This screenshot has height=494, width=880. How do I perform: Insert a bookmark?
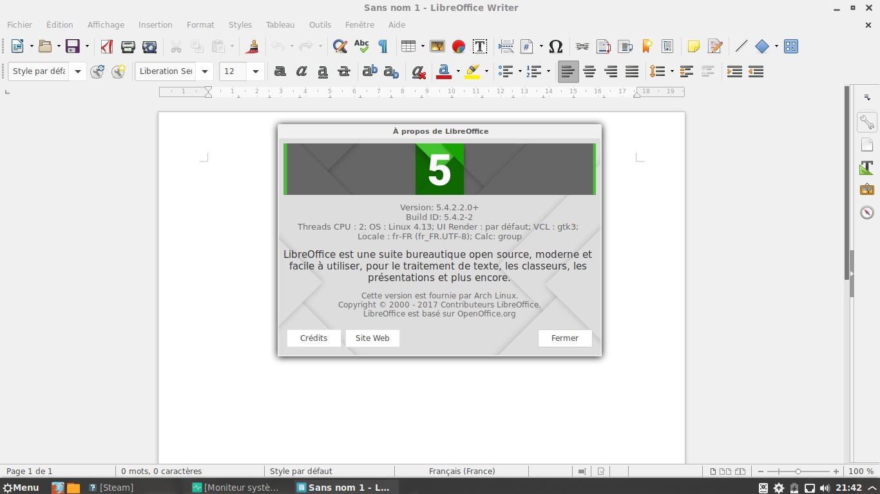pos(647,46)
